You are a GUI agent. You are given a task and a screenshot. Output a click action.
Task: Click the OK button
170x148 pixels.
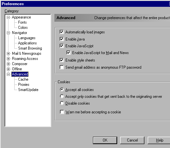105,140
